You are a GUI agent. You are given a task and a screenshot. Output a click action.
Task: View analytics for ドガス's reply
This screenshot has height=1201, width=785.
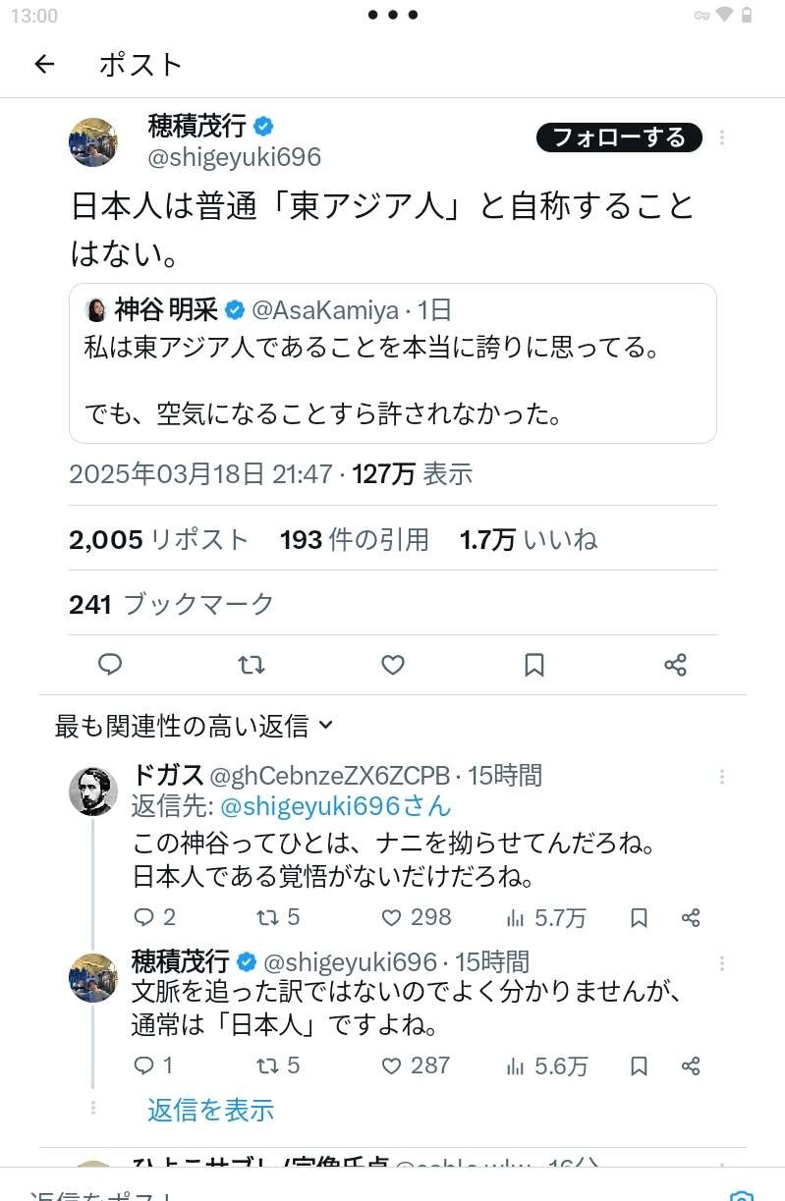pos(545,917)
